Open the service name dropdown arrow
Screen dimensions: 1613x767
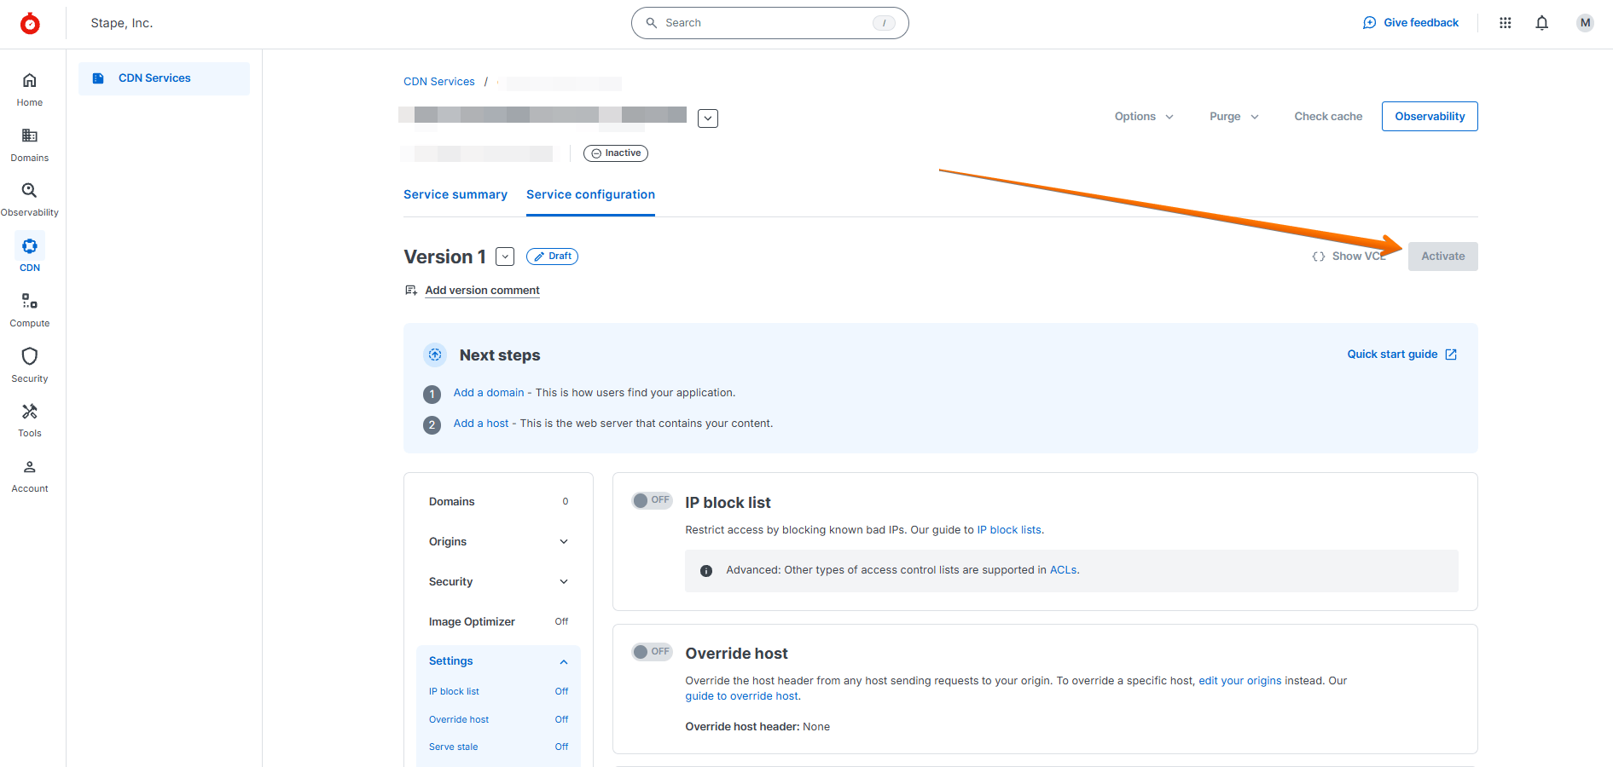[x=708, y=118]
